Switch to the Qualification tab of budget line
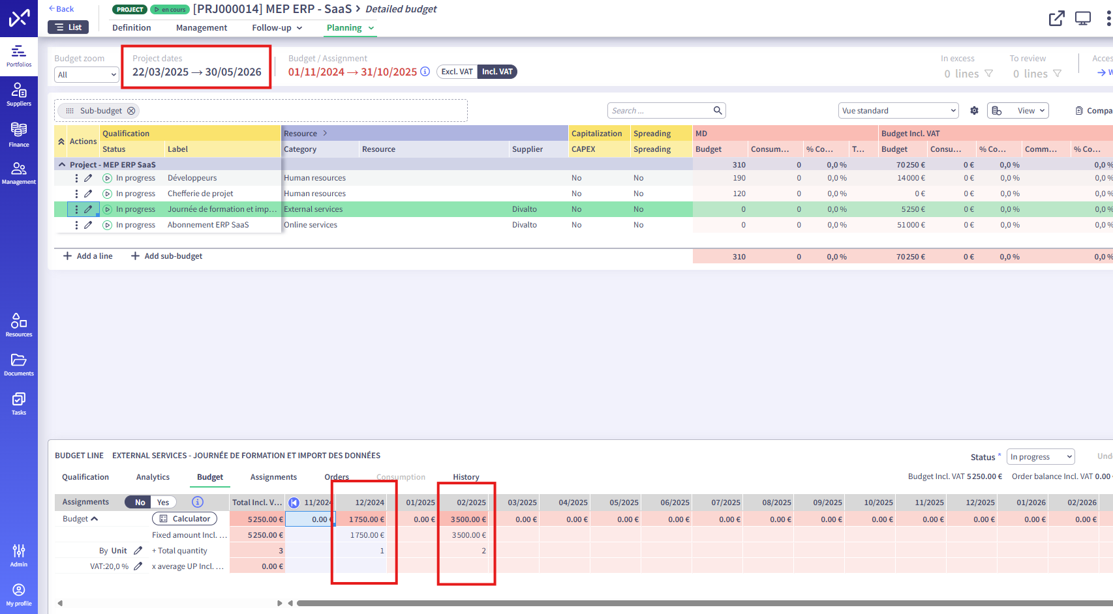Image resolution: width=1113 pixels, height=614 pixels. click(85, 477)
